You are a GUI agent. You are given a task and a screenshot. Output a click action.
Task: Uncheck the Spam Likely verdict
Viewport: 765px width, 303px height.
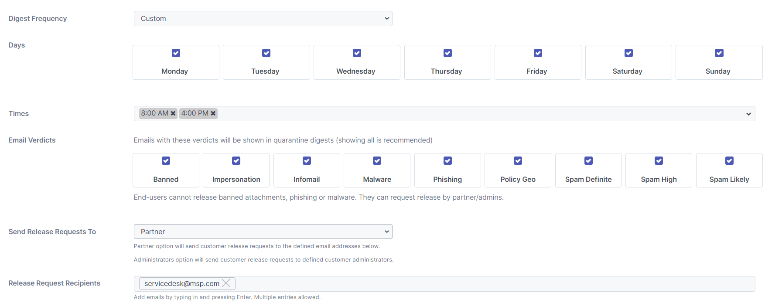tap(729, 161)
